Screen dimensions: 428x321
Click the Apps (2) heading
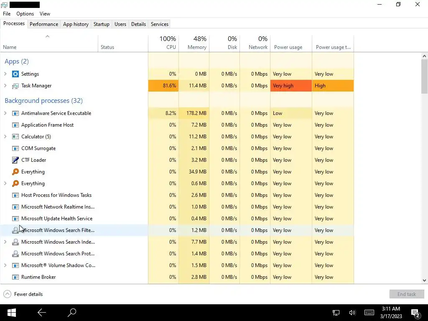tap(17, 61)
